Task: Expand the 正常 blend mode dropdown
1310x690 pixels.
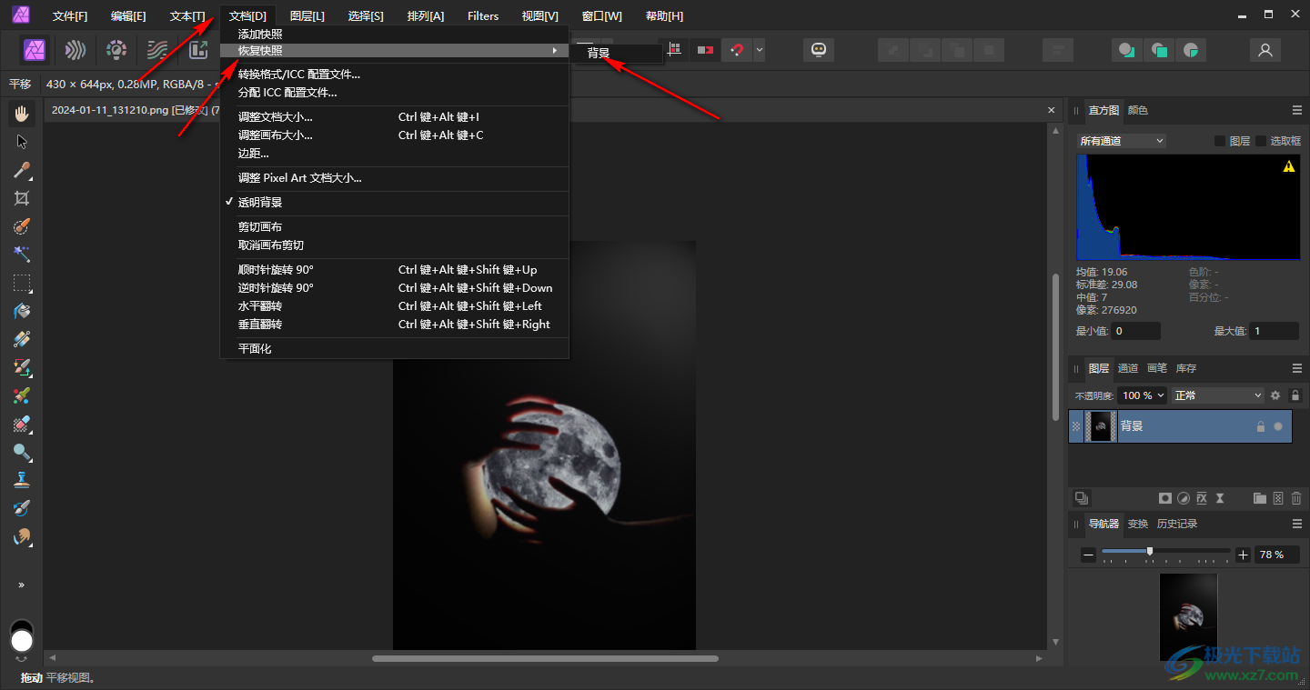Action: (x=1218, y=395)
